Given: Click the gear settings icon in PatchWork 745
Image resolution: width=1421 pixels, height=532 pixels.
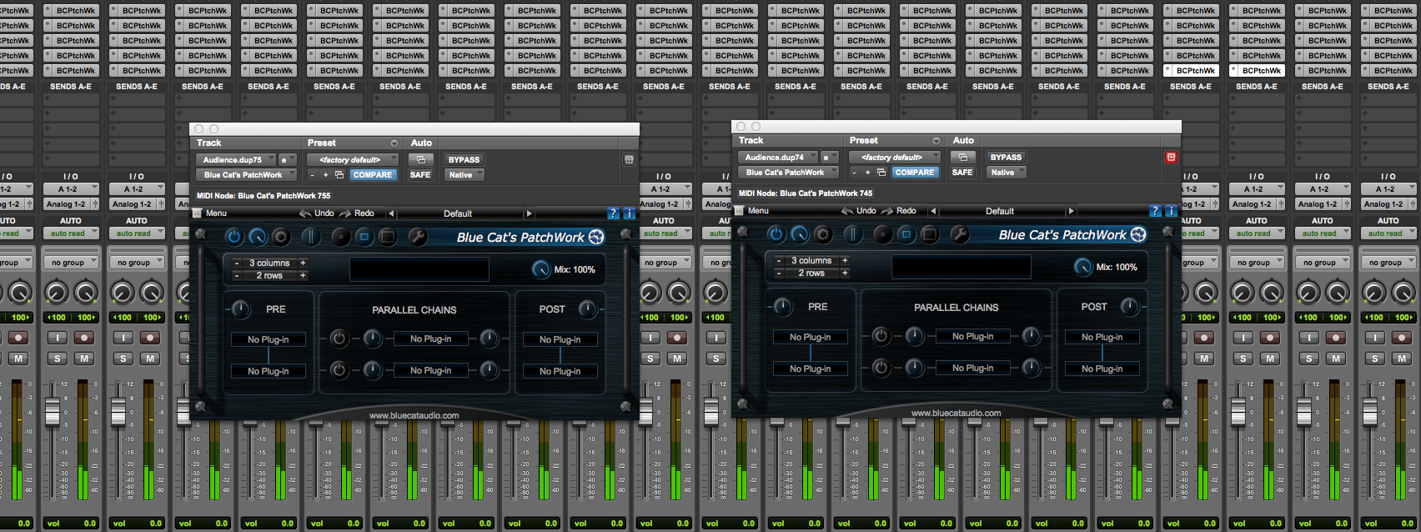Looking at the screenshot, I should click(823, 234).
